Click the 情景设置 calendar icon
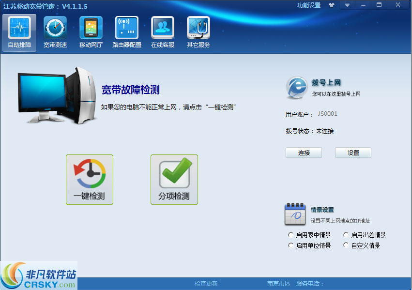 coord(295,214)
